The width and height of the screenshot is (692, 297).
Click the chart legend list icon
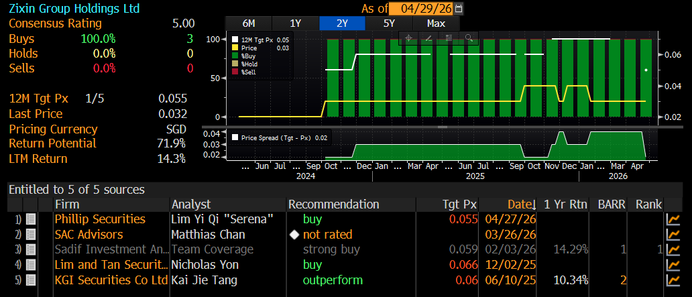449,38
